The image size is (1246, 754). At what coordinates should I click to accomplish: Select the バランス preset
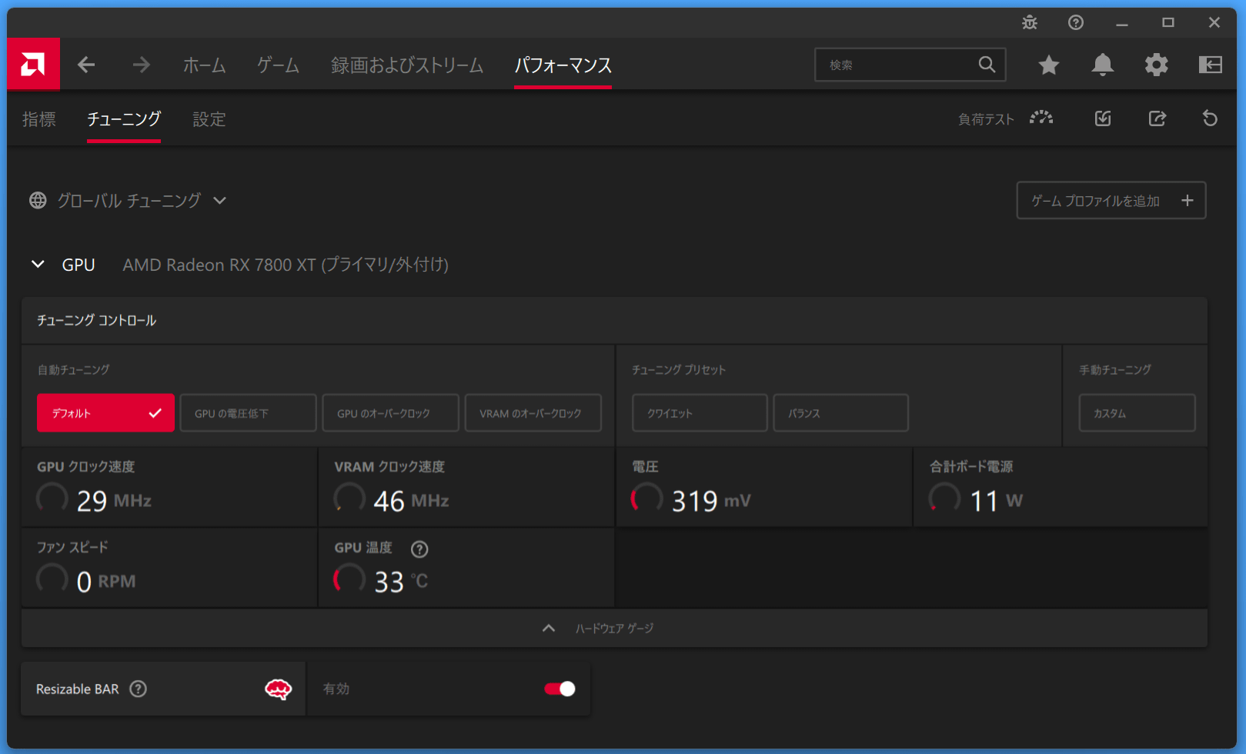(x=840, y=413)
